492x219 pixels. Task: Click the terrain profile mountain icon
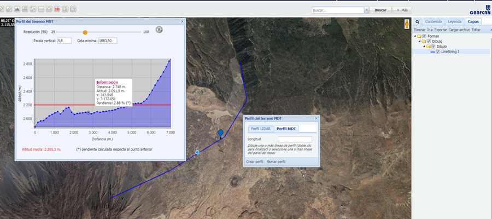click(x=16, y=9)
